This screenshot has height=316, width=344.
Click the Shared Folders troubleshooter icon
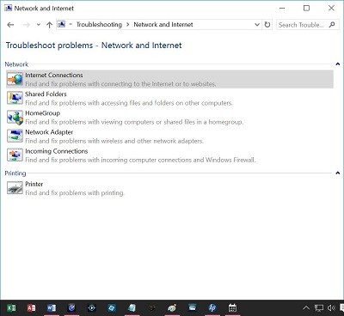click(x=15, y=98)
